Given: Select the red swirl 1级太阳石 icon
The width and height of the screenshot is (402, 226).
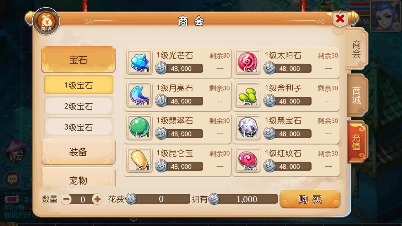Looking at the screenshot, I should tap(248, 62).
